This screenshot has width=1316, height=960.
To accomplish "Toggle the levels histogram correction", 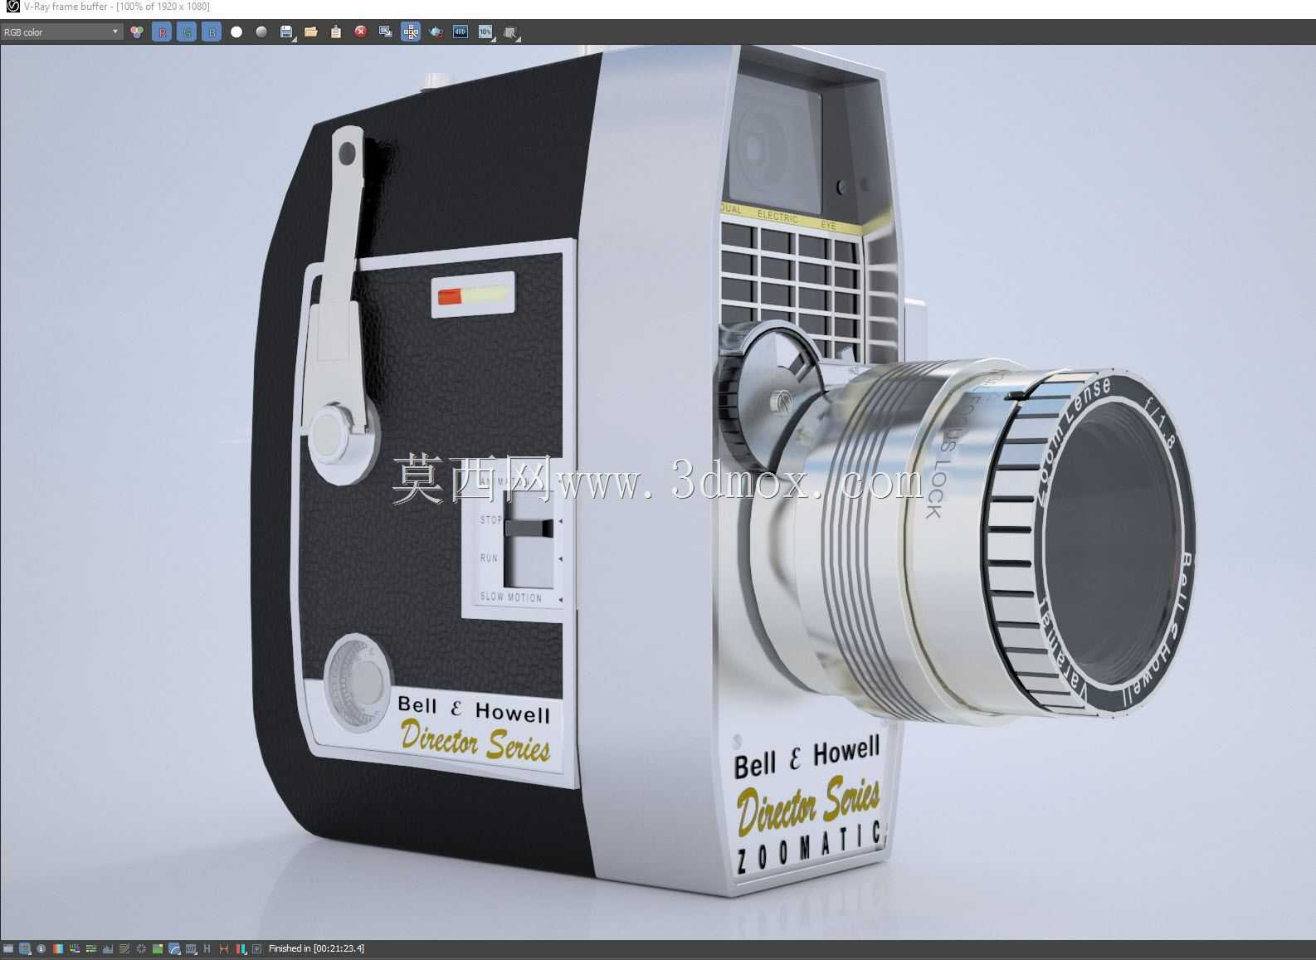I will (x=108, y=948).
